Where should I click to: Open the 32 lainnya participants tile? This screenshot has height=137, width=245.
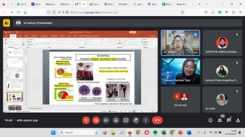pos(180,100)
